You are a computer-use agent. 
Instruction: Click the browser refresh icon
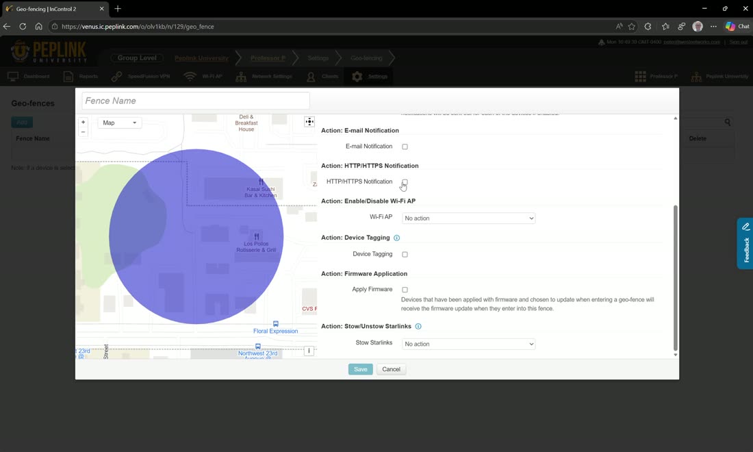(x=23, y=27)
